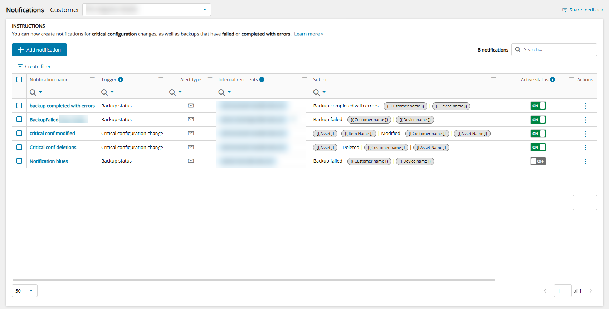
Task: Disable Critical conf deletions notification toggle
Action: [538, 147]
